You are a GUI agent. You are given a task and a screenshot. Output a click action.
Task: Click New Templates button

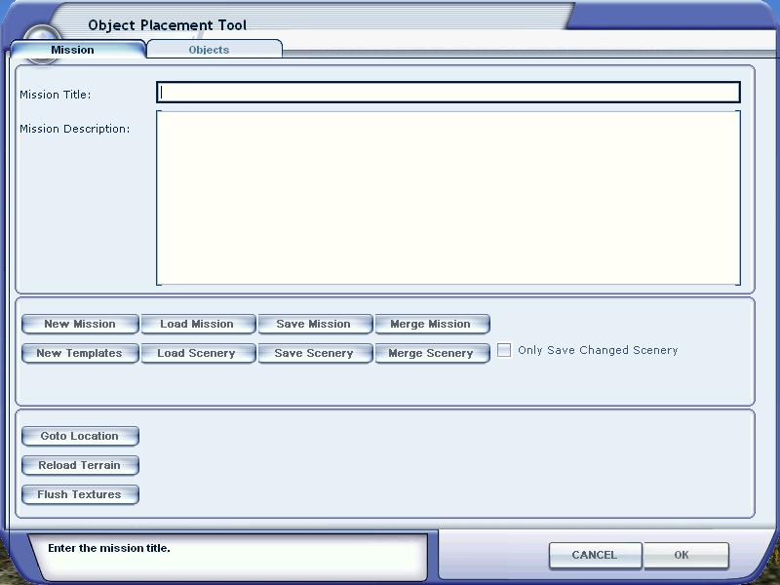[80, 353]
